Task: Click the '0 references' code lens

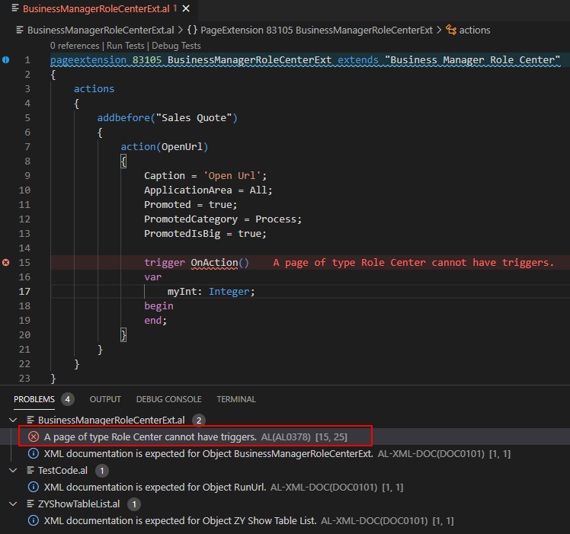Action: tap(75, 46)
